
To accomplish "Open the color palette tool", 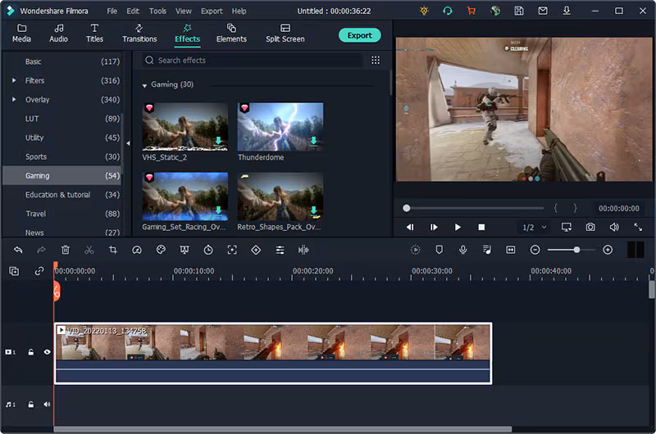I will 161,250.
